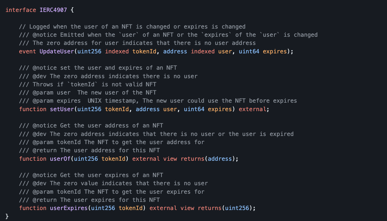Screen dimensions: 387x221
Task: Click the userOf function name
Action: tap(60, 159)
